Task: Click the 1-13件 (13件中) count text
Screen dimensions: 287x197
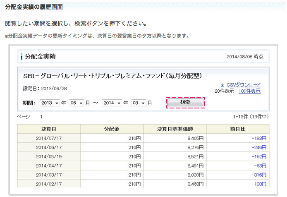Action: 251,117
